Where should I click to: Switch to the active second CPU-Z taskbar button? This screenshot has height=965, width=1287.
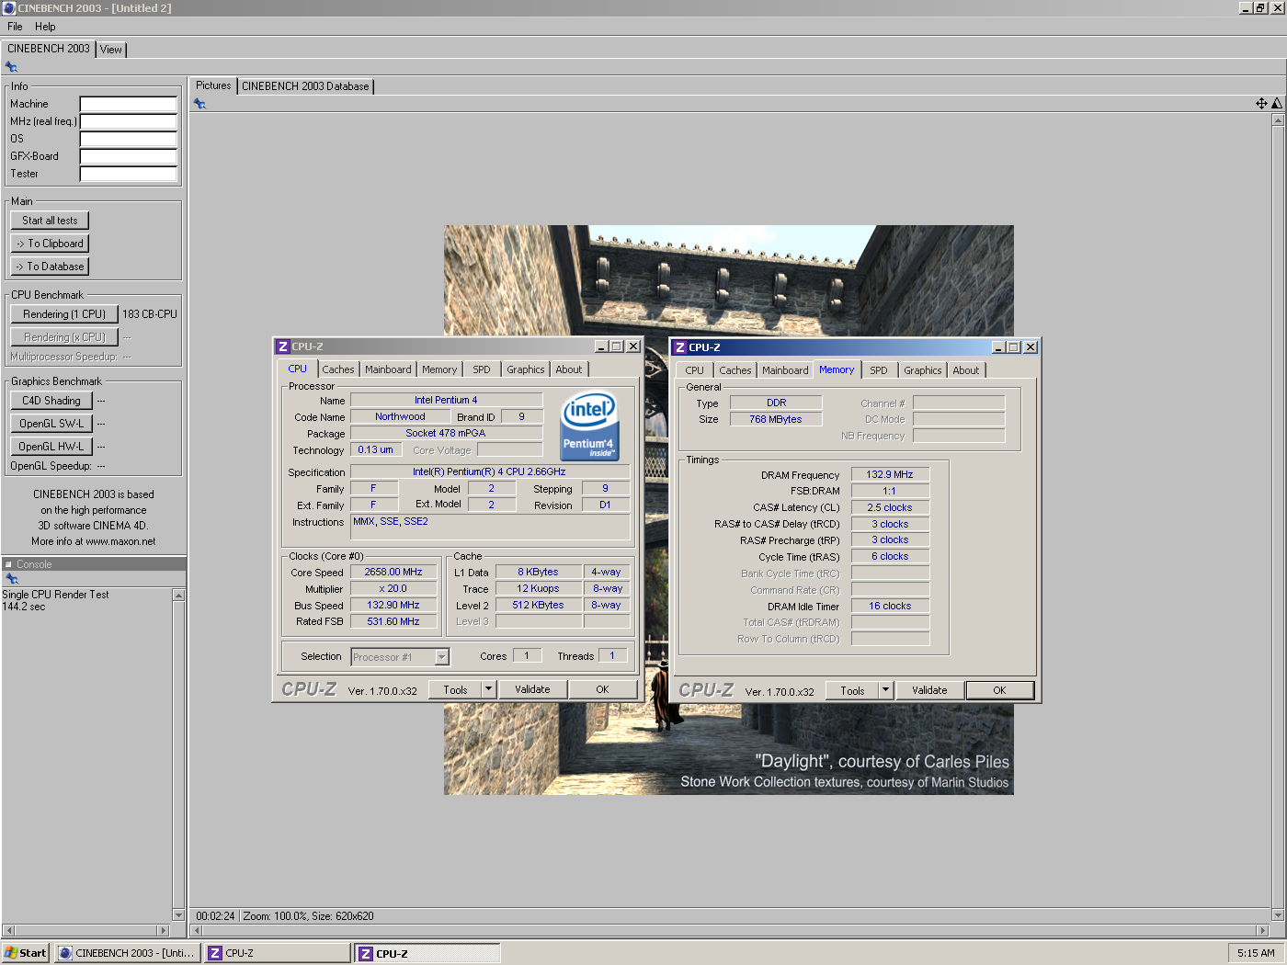427,953
